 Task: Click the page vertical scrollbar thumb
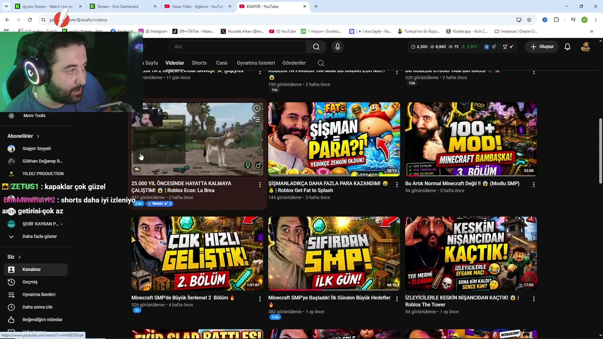pos(600,151)
